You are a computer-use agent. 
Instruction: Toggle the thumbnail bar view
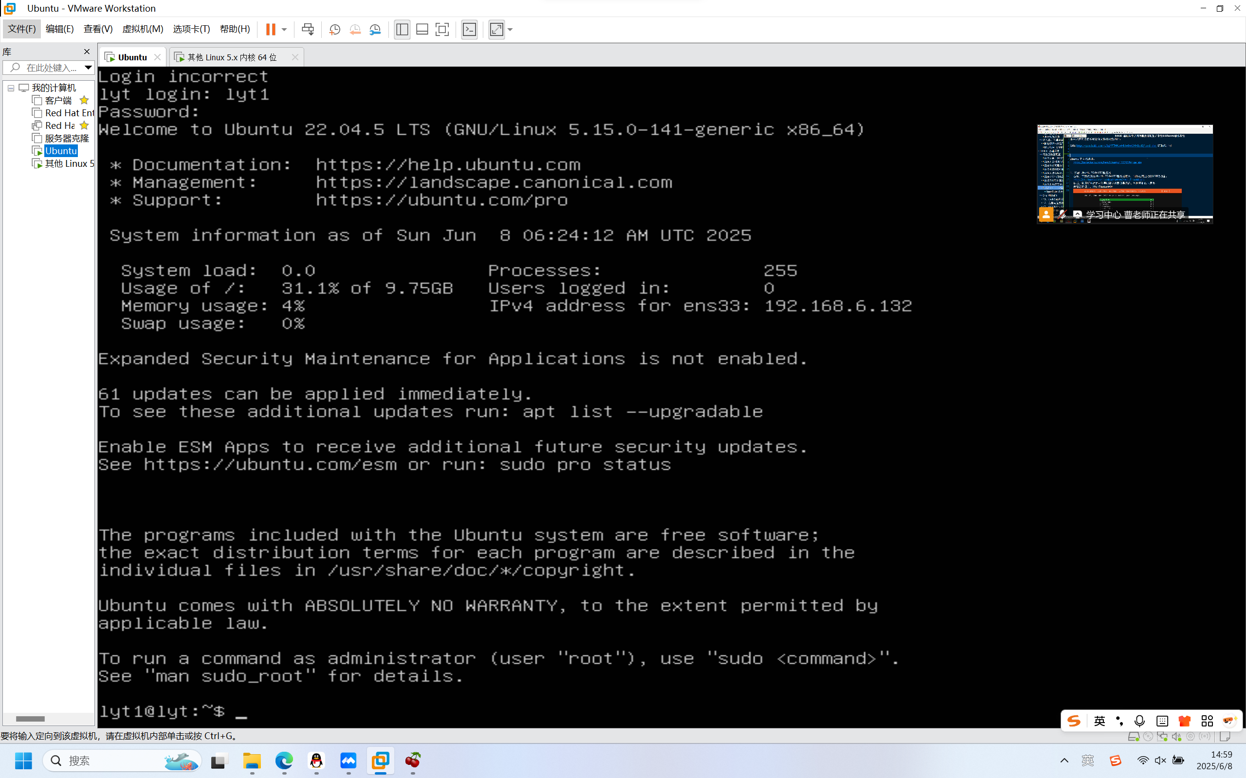[x=421, y=29]
